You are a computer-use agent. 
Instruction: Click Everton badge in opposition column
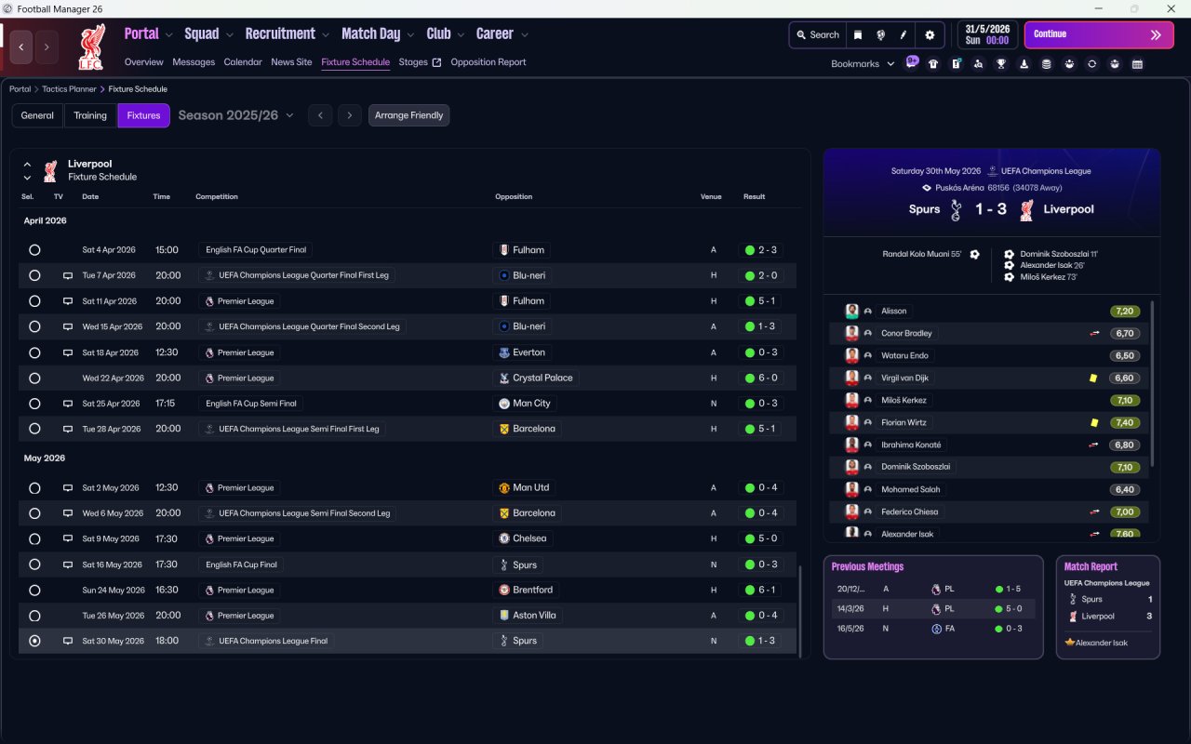pos(504,352)
